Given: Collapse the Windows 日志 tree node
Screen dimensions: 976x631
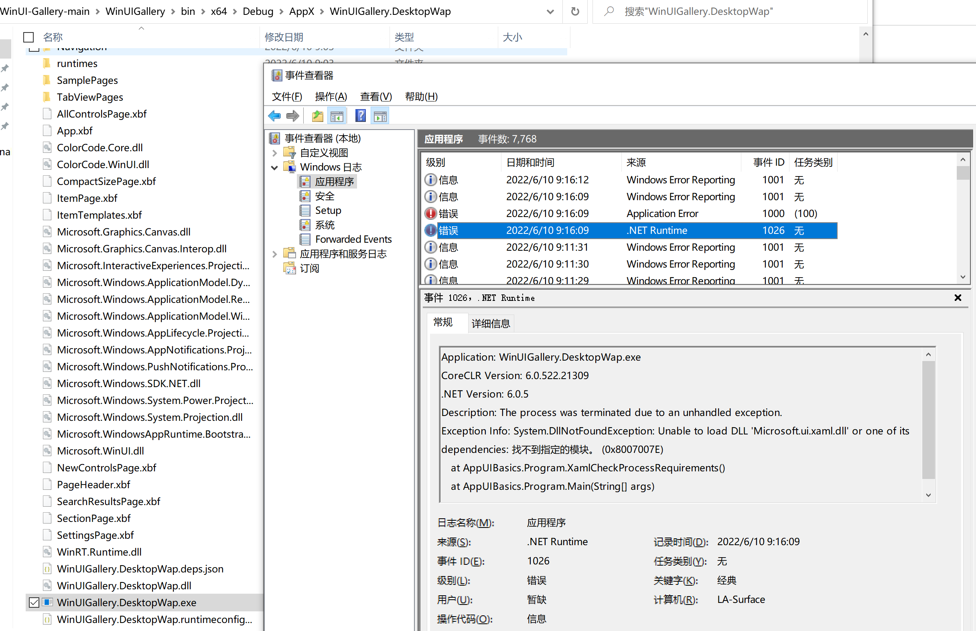Looking at the screenshot, I should (x=274, y=168).
